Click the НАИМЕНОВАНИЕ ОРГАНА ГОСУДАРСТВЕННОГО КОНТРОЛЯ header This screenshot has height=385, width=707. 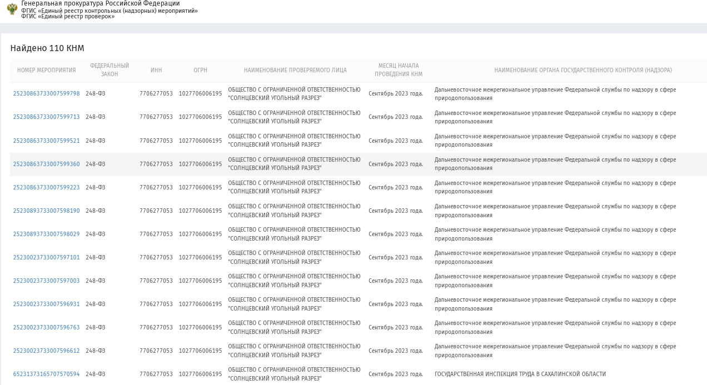point(583,70)
